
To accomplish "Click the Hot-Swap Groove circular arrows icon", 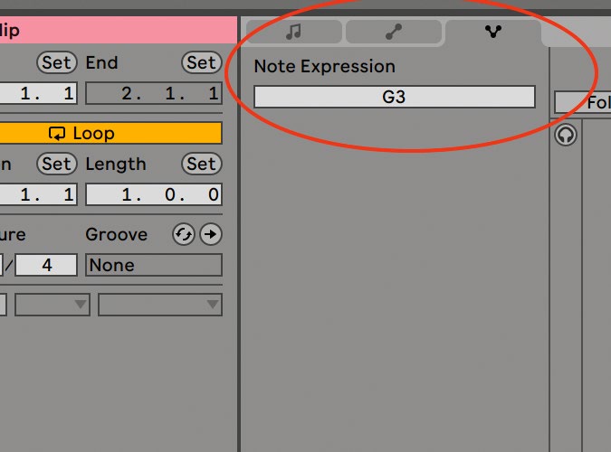I will (184, 234).
